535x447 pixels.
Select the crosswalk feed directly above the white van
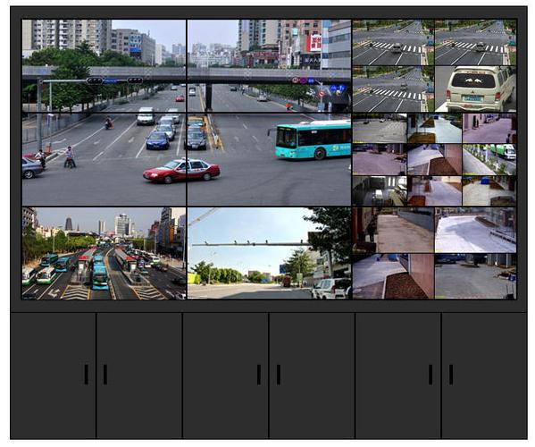coord(475,42)
